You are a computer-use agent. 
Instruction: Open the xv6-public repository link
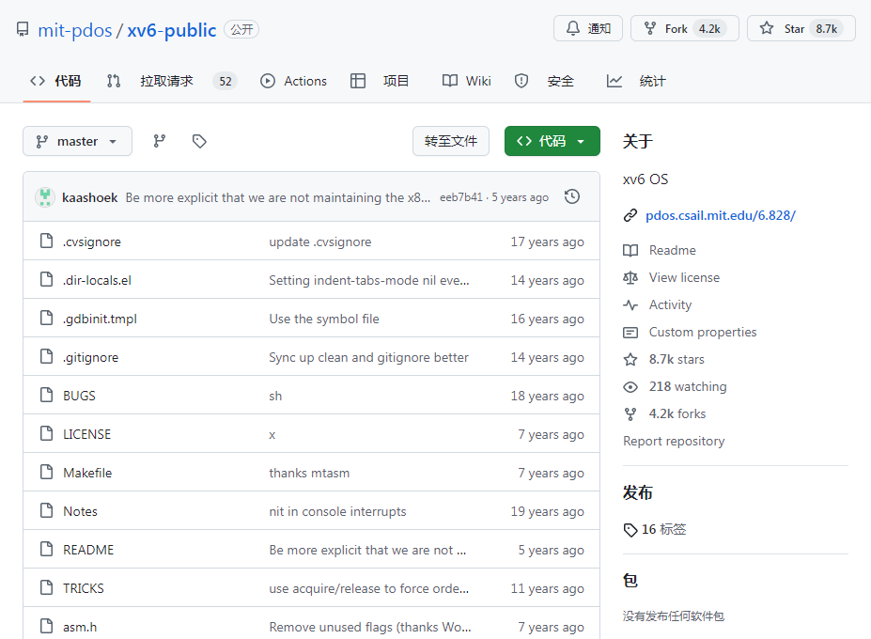coord(172,30)
